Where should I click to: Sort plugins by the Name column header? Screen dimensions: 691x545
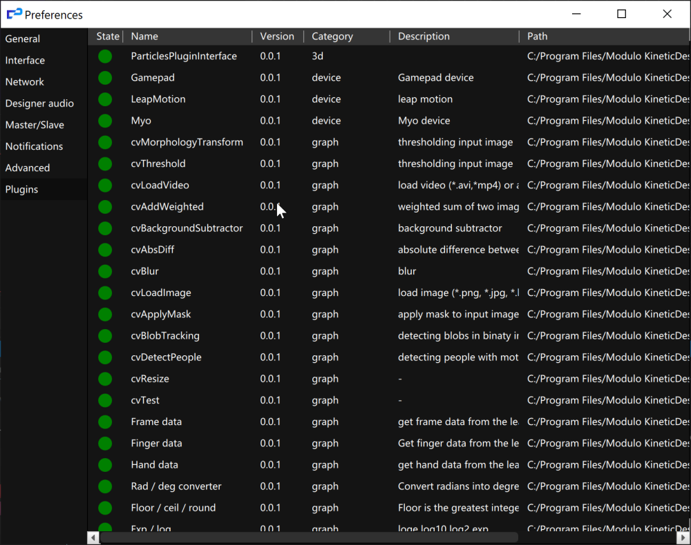(144, 37)
